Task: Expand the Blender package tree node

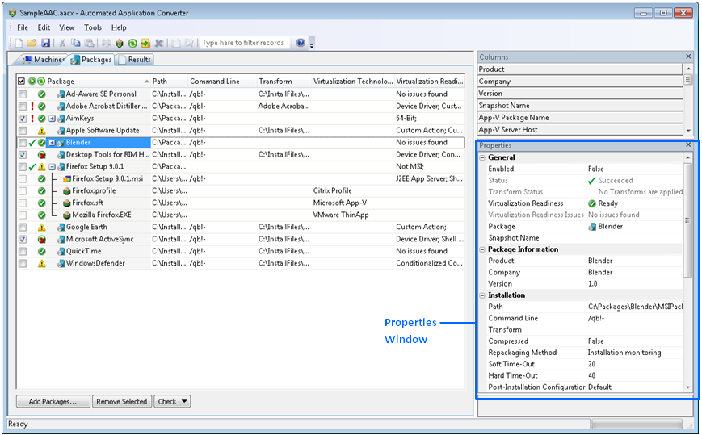Action: pyautogui.click(x=52, y=143)
